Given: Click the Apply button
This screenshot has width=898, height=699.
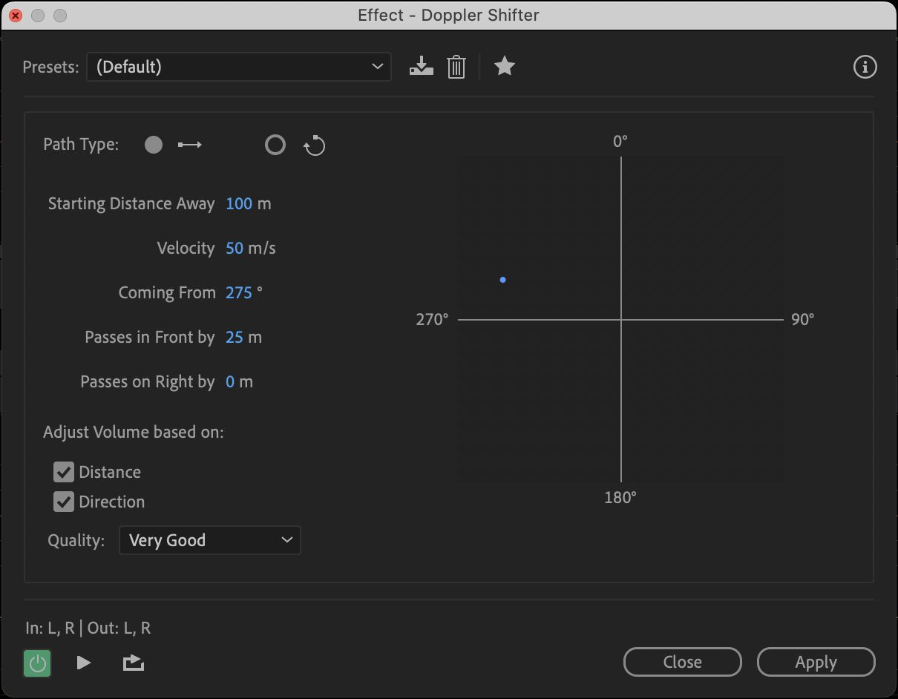Looking at the screenshot, I should (816, 663).
